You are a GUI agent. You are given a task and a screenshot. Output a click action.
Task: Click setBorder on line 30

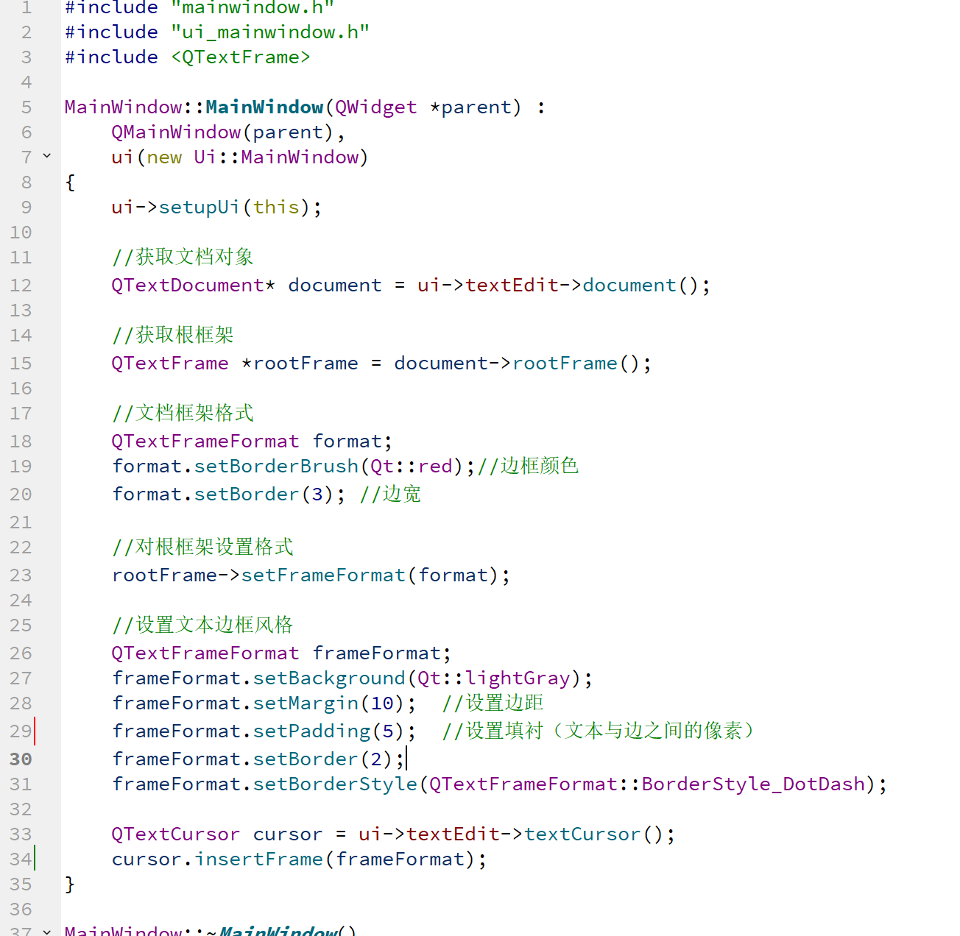point(306,759)
